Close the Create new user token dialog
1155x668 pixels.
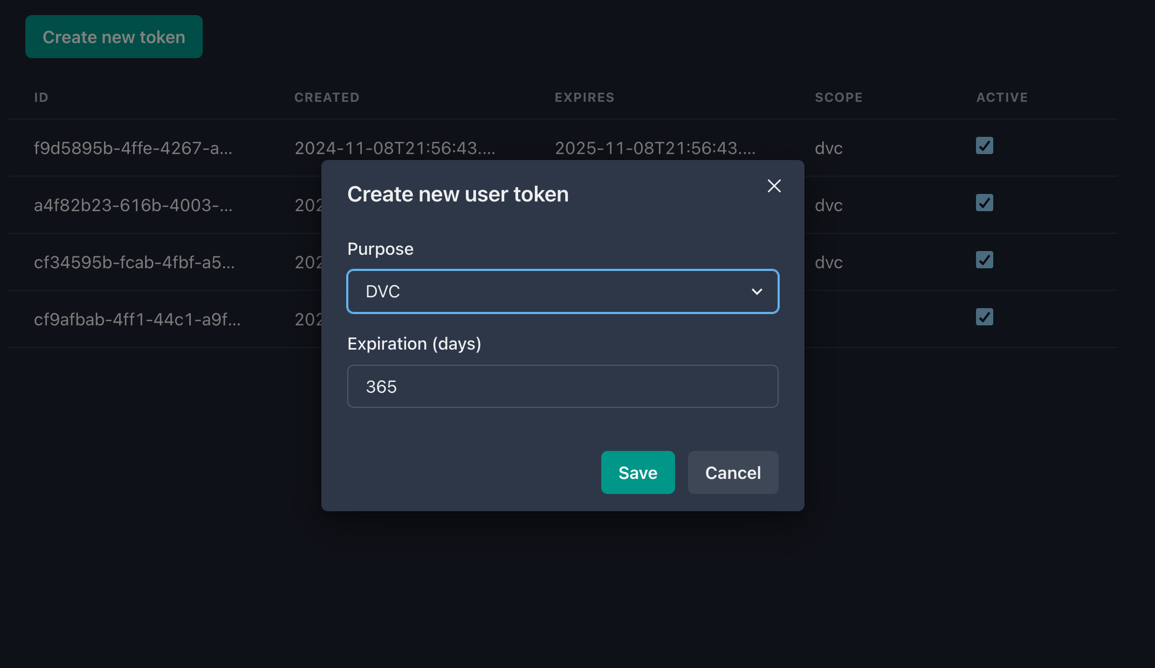pyautogui.click(x=774, y=186)
